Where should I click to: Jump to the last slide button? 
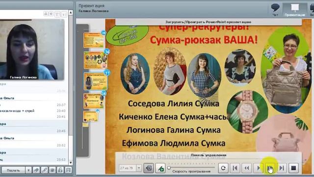point(282,168)
